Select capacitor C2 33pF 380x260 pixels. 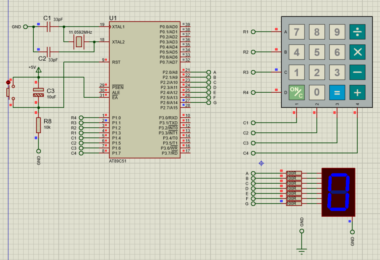(49, 52)
